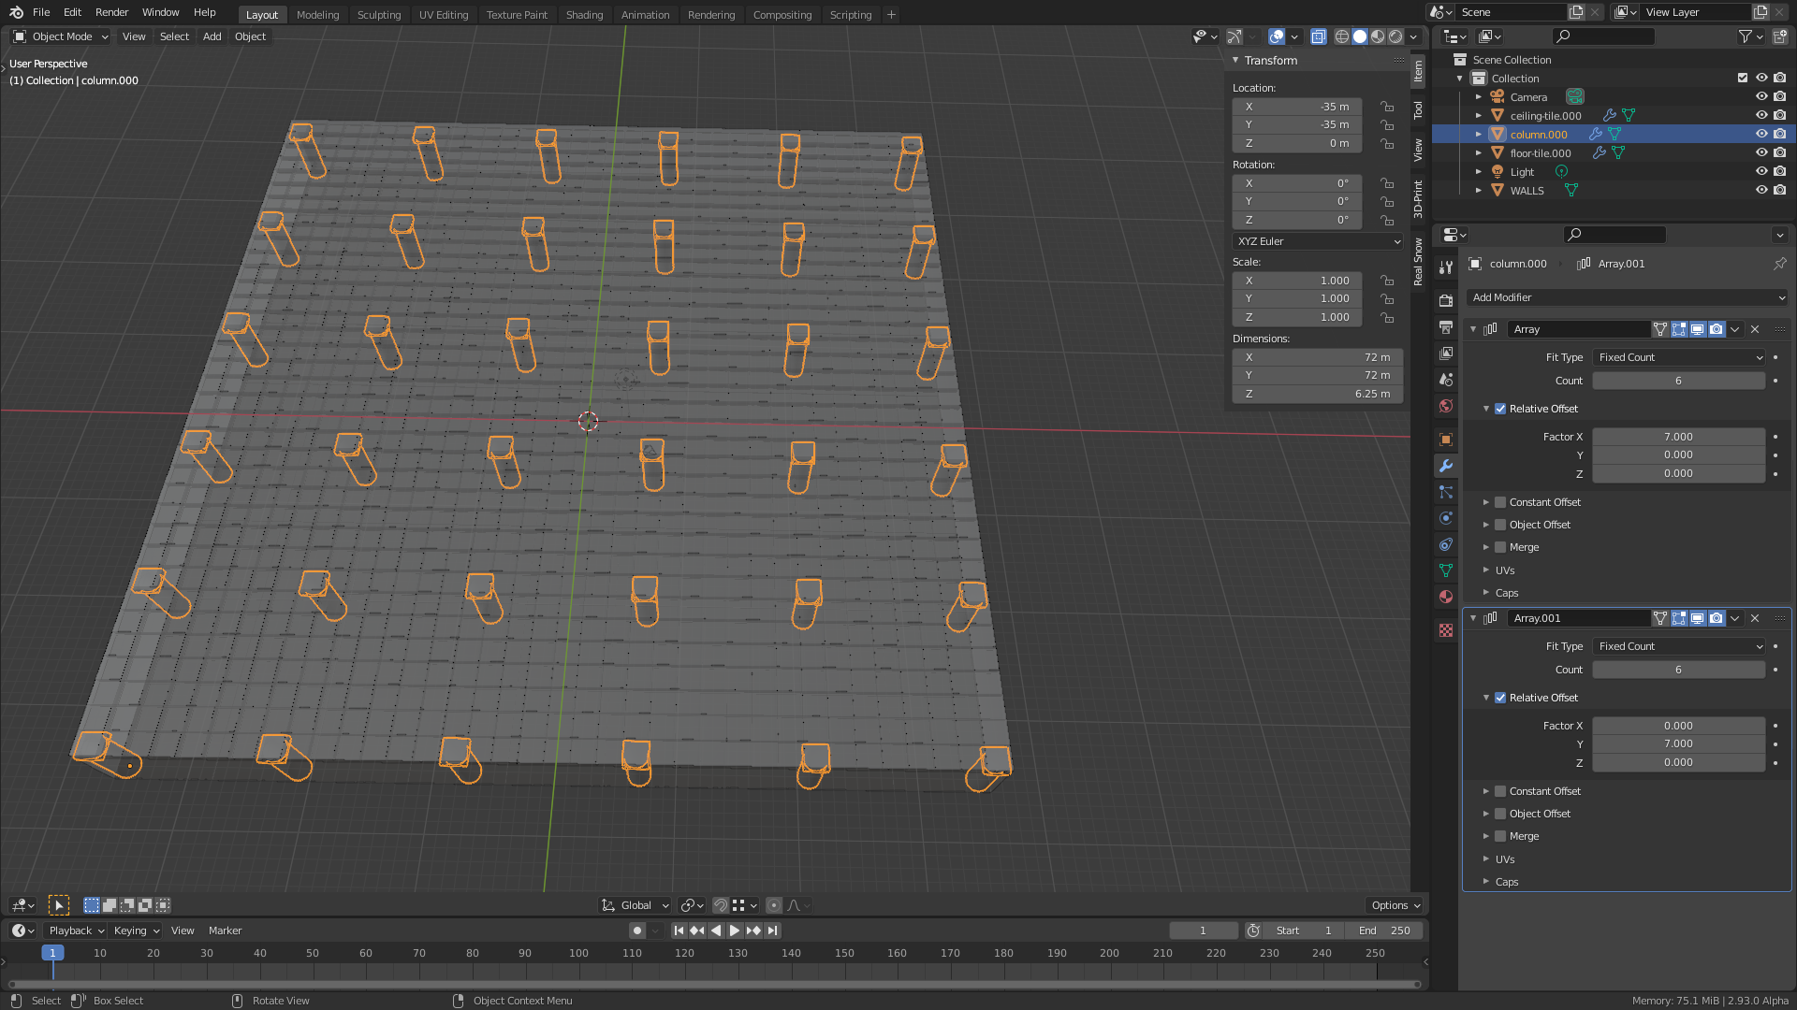Disable the Light's viewport visibility

click(1762, 171)
